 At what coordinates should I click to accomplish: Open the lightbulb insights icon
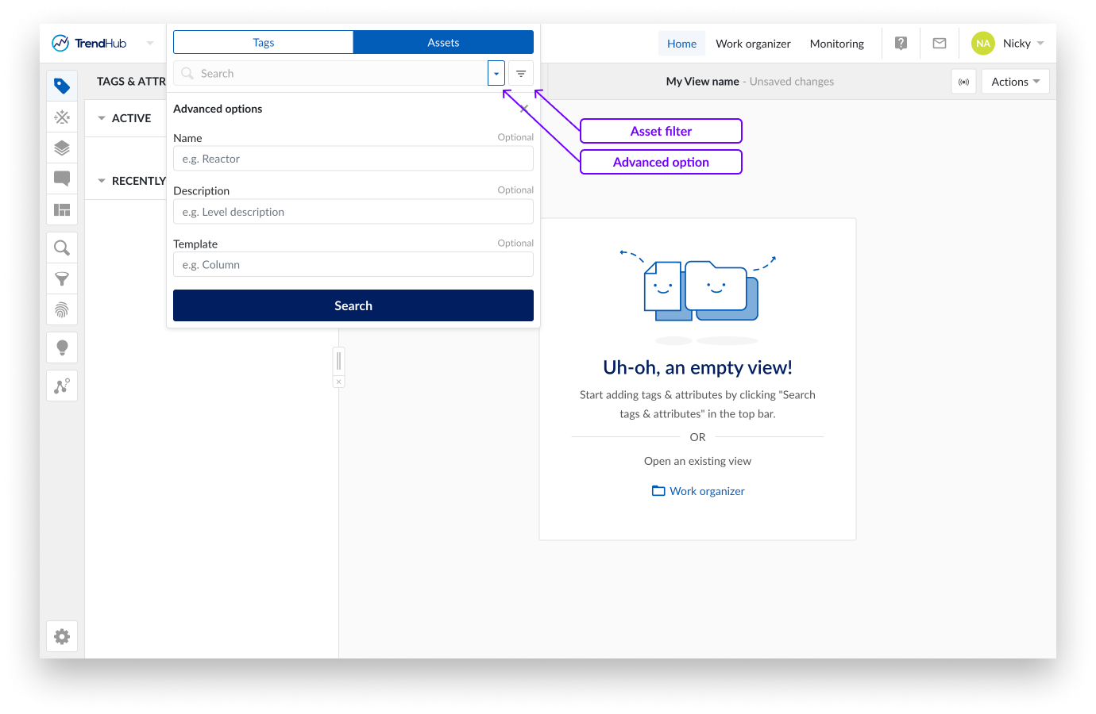[62, 347]
